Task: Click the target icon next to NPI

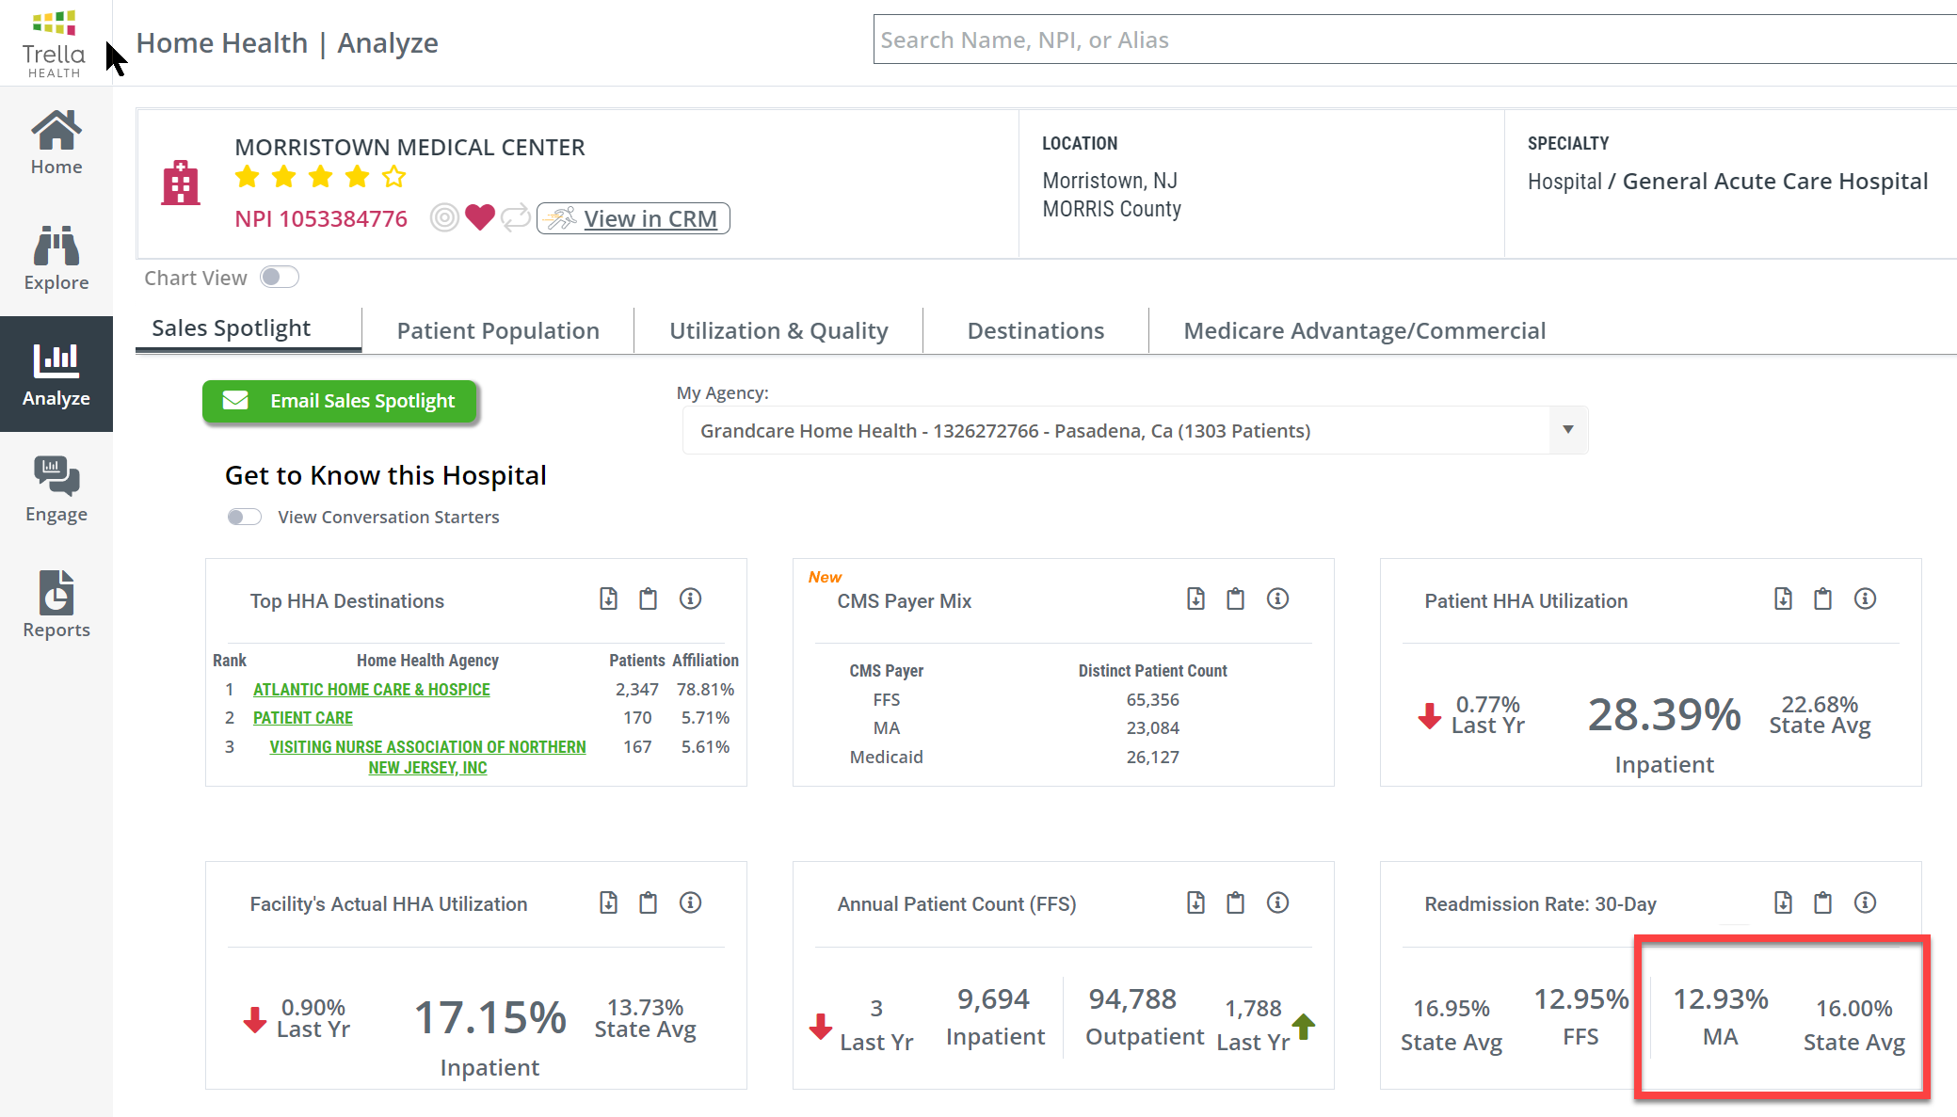Action: tap(444, 218)
